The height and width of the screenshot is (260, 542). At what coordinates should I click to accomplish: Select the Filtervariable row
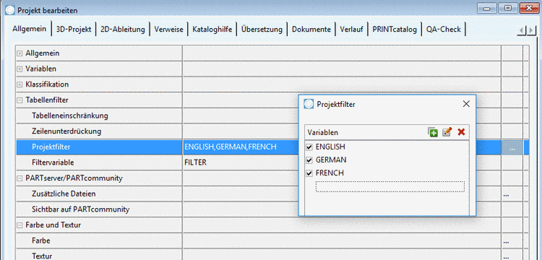[53, 162]
